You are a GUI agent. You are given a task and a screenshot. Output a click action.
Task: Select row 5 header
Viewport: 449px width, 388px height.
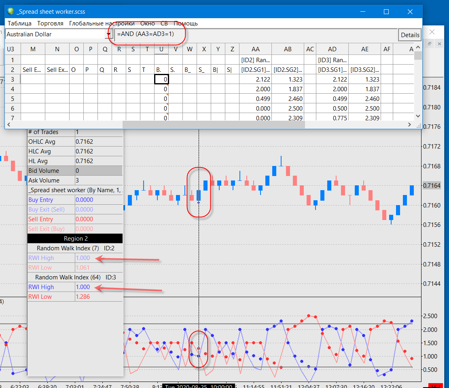click(x=13, y=99)
